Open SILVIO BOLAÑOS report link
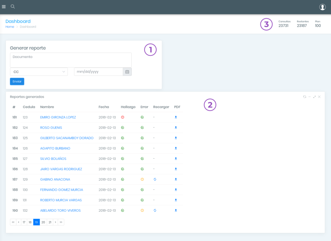The height and width of the screenshot is (241, 331). (53, 159)
